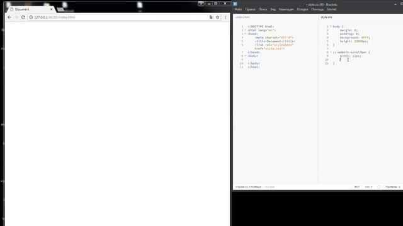The width and height of the screenshot is (403, 226).
Task: Click the closing </html> line
Action: pyautogui.click(x=254, y=67)
